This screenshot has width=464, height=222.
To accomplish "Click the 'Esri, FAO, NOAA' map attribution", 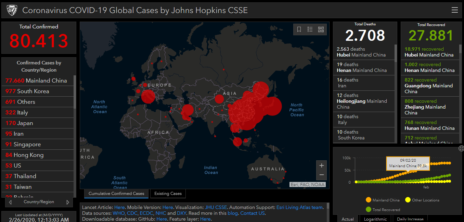I will [307, 185].
